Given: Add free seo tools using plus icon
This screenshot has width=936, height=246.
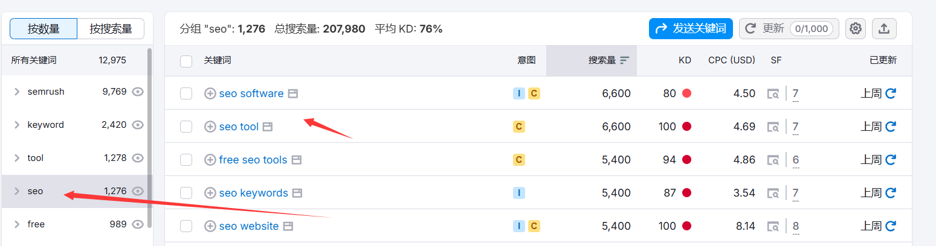Looking at the screenshot, I should pyautogui.click(x=210, y=160).
